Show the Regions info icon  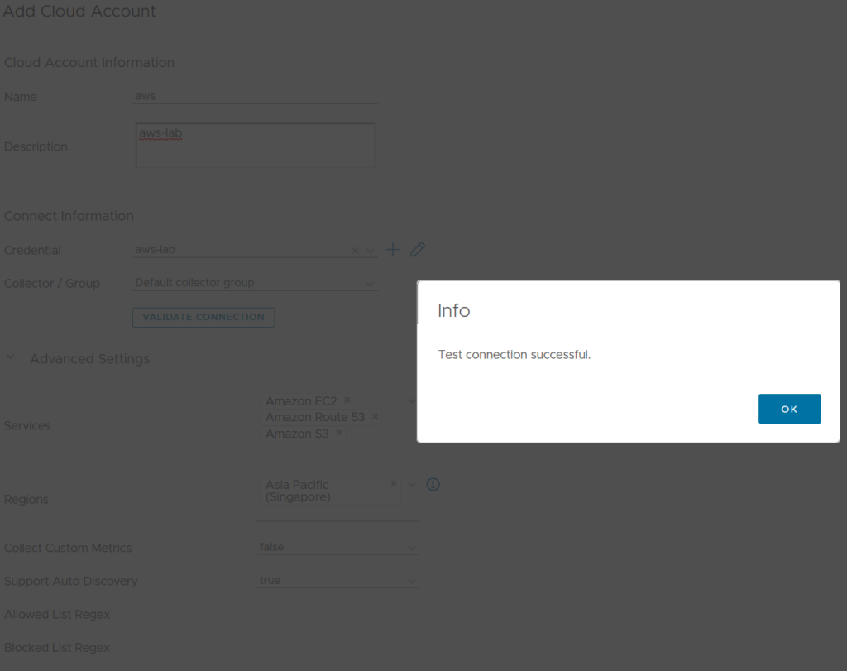click(x=433, y=484)
